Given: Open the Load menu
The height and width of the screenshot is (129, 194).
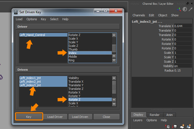Looking at the screenshot, I should click(x=19, y=19).
